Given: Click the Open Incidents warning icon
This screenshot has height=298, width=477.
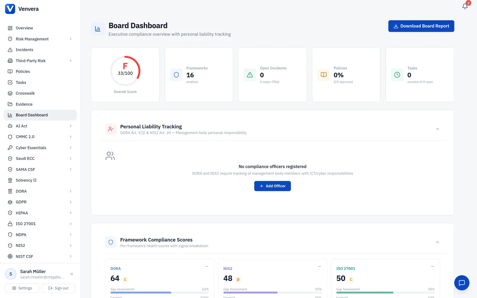Looking at the screenshot, I should pyautogui.click(x=250, y=75).
